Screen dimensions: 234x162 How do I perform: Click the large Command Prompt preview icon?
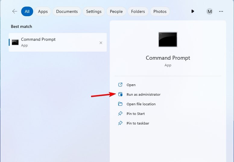(x=168, y=39)
